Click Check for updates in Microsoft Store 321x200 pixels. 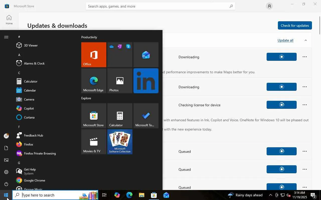point(295,25)
